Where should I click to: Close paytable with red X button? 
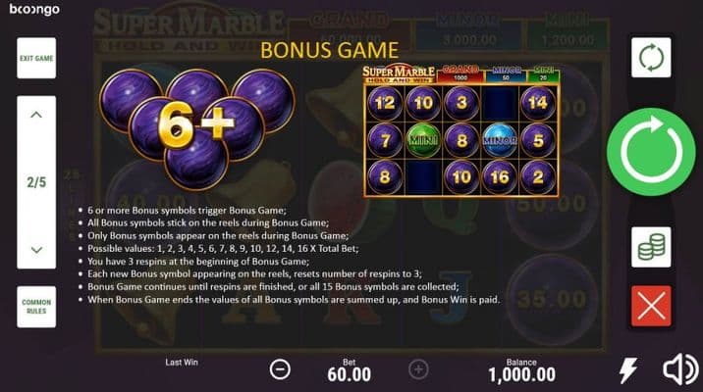(x=651, y=306)
